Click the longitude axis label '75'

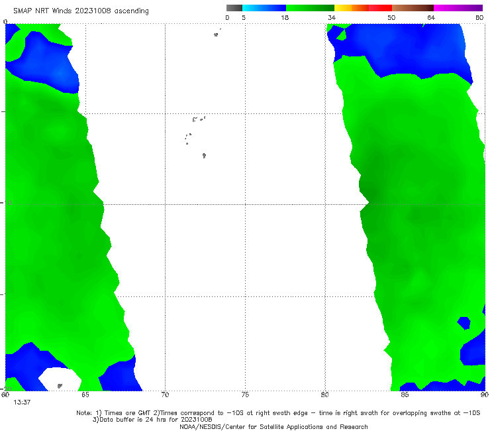245,395
